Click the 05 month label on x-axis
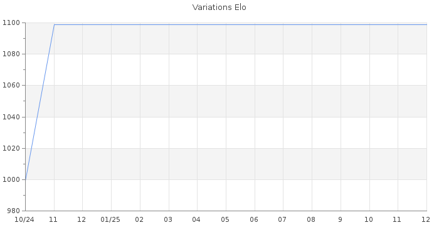 click(225, 219)
